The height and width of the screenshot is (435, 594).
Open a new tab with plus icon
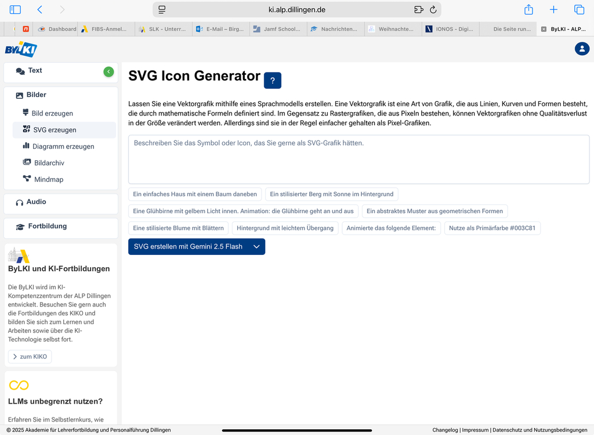click(x=553, y=10)
